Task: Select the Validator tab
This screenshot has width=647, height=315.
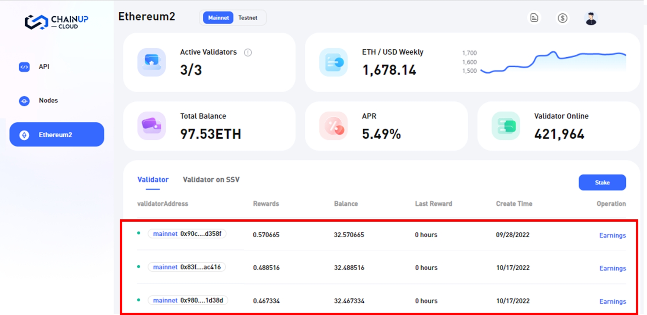Action: coord(153,180)
